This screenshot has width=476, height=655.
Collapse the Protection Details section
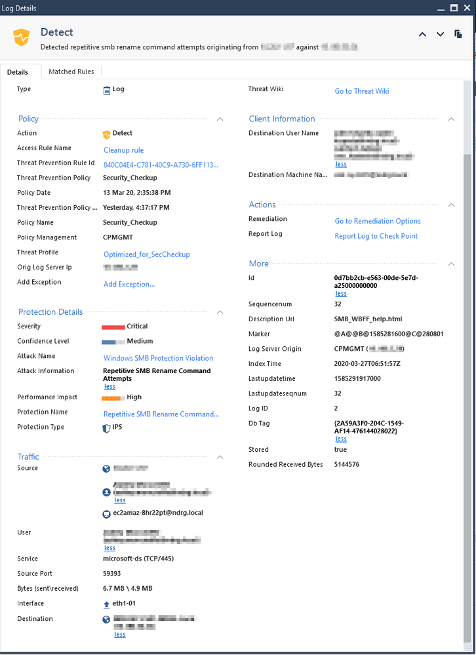(x=220, y=313)
